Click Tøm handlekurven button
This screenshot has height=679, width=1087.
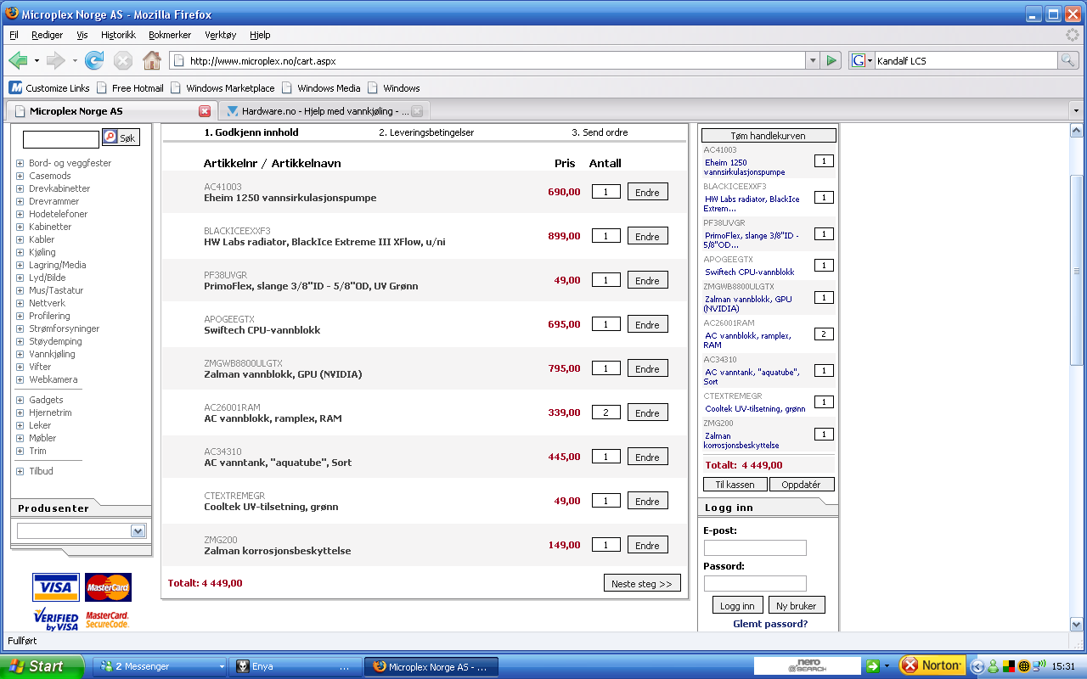tap(769, 136)
